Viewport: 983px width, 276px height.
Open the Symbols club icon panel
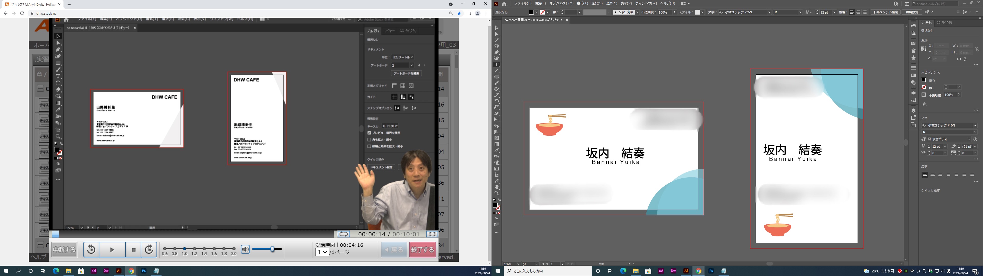point(913,57)
